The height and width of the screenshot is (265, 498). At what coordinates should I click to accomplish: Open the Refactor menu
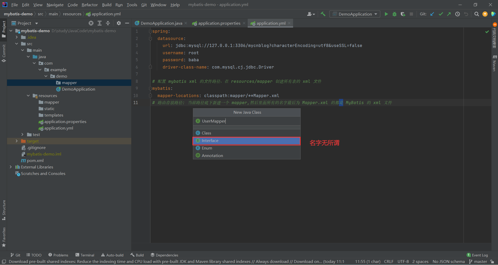[x=89, y=5]
